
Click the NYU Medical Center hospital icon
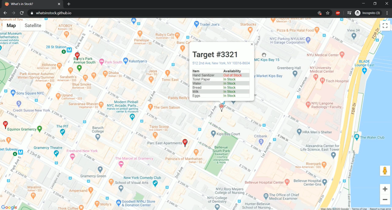click(x=342, y=54)
